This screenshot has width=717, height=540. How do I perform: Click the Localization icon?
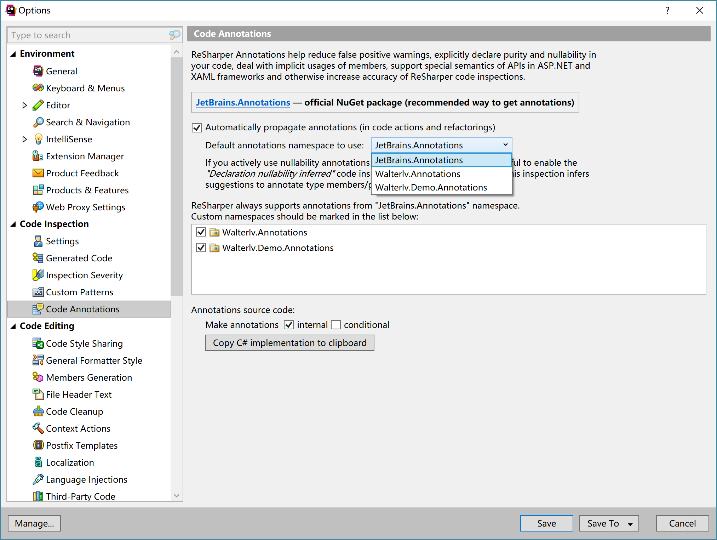point(38,462)
